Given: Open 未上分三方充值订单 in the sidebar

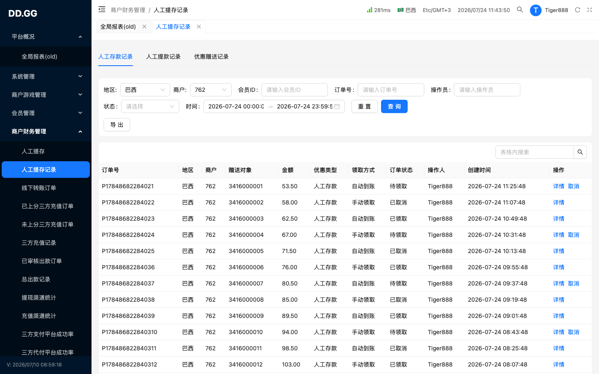Looking at the screenshot, I should 46,224.
